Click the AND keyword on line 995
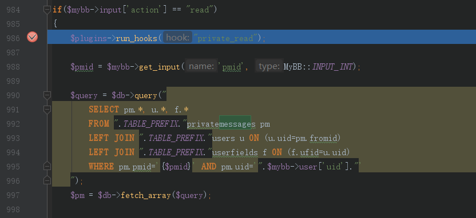Viewport: 476px width, 218px height. 209,167
